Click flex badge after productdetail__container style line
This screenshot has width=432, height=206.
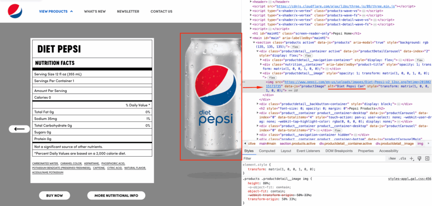(x=308, y=56)
